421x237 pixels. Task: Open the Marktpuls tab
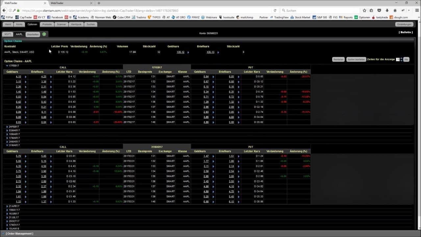click(x=76, y=24)
